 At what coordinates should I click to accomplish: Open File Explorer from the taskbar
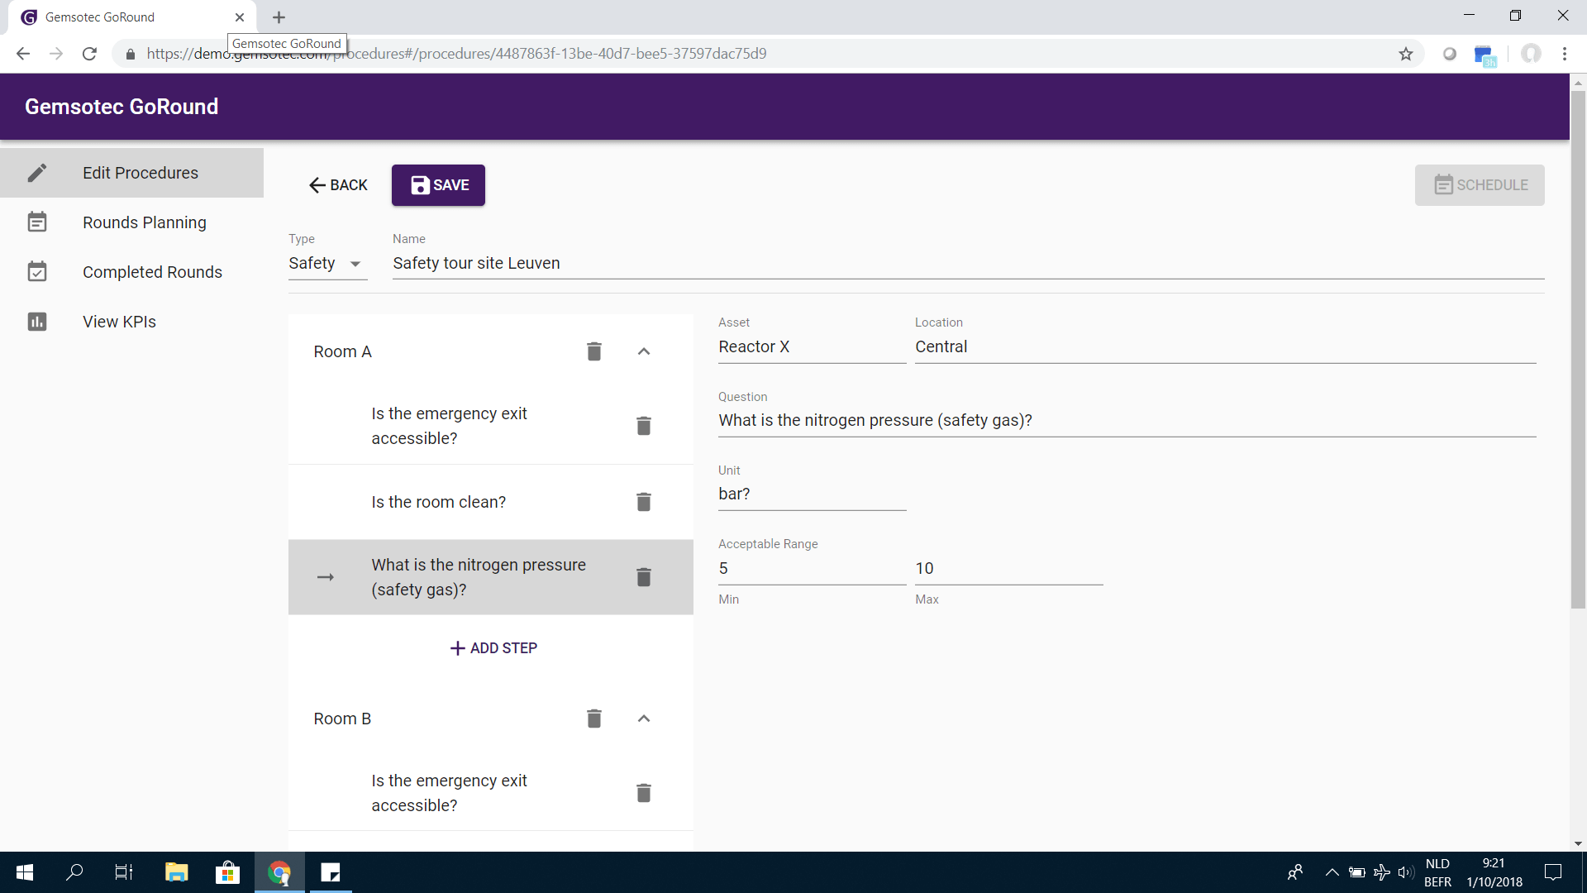click(176, 872)
